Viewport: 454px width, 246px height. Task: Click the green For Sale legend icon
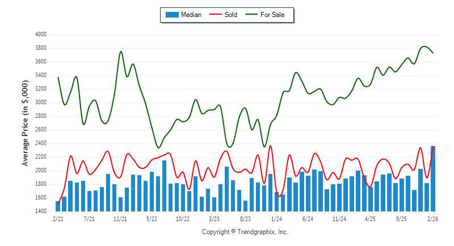pos(251,15)
